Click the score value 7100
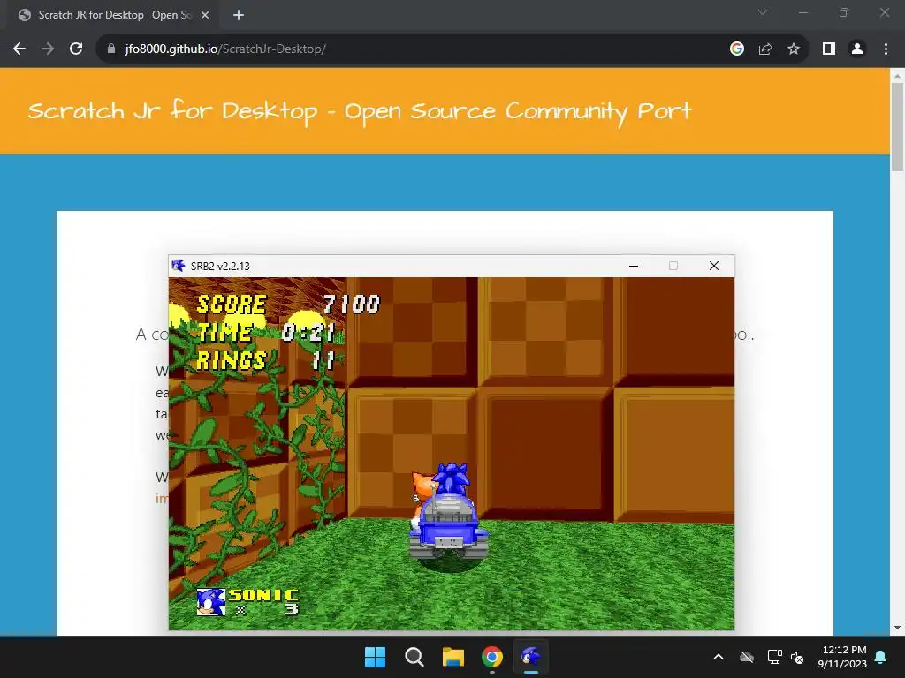The image size is (905, 678). point(351,304)
